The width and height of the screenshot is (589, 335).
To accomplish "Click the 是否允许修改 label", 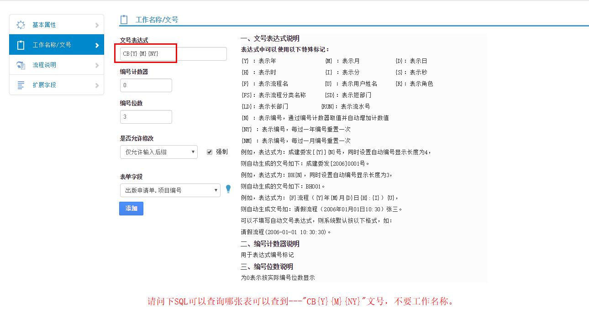I will click(137, 138).
